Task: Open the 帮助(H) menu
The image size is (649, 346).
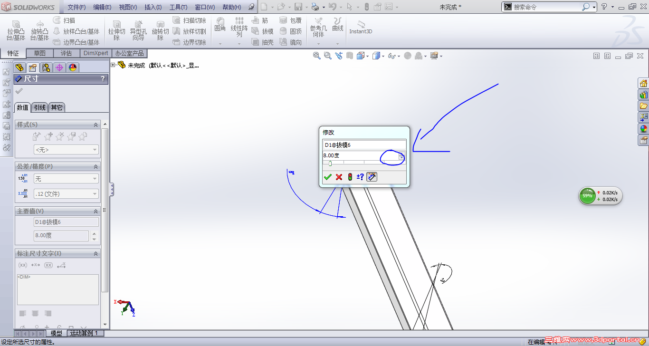Action: tap(231, 7)
